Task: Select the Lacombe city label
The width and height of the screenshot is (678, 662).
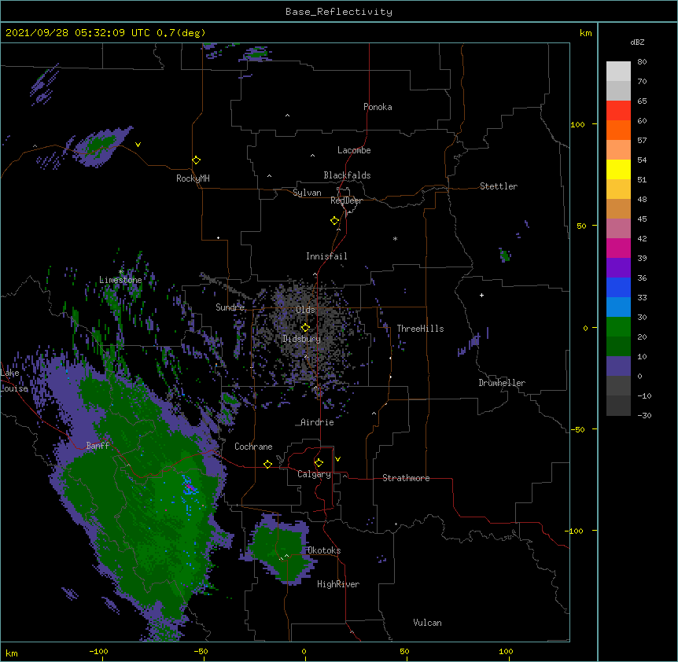Action: [x=354, y=150]
